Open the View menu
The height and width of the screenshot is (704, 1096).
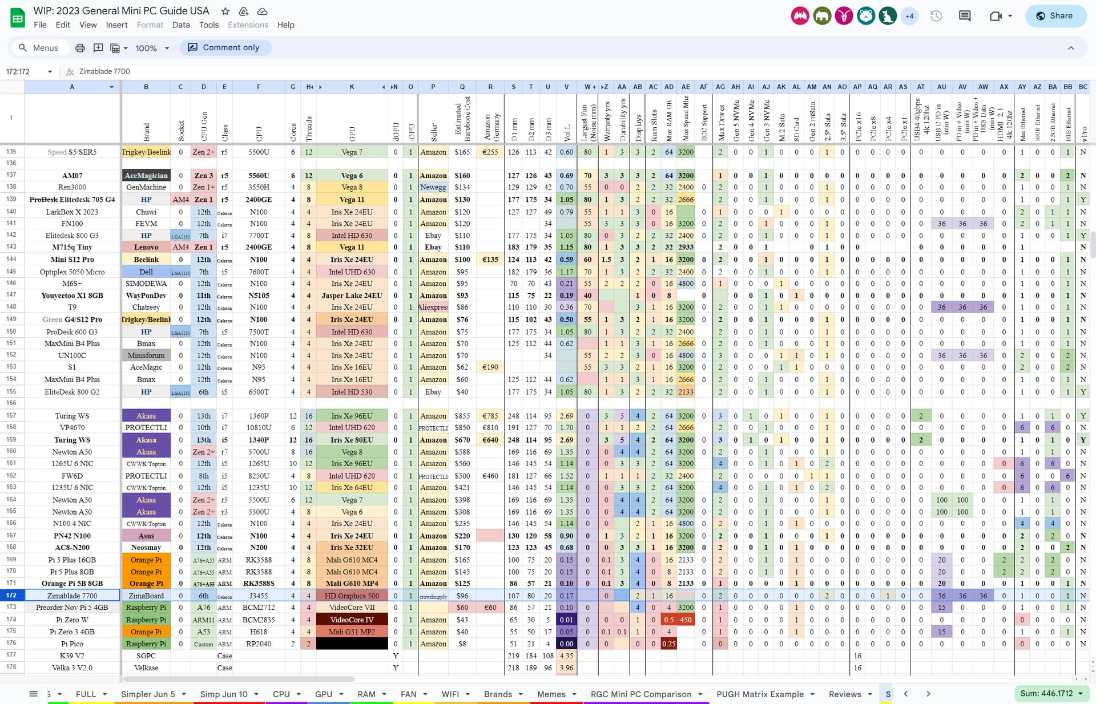(x=88, y=25)
